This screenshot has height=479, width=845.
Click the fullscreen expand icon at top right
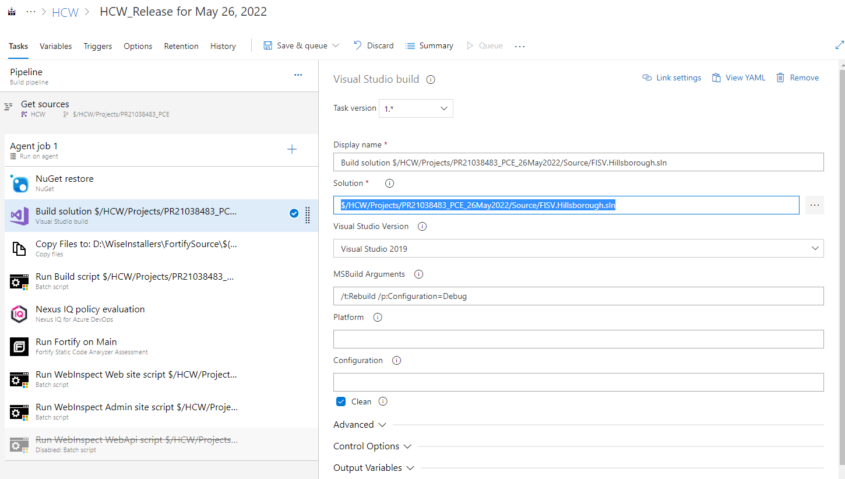839,45
